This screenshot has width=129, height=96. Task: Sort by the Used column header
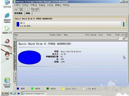pyautogui.click(x=110, y=35)
